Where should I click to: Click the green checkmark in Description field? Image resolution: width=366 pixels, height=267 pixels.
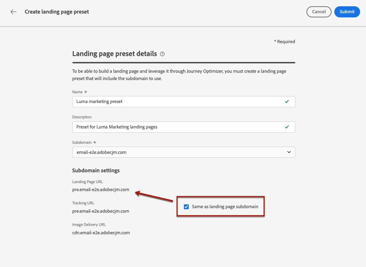pyautogui.click(x=287, y=127)
